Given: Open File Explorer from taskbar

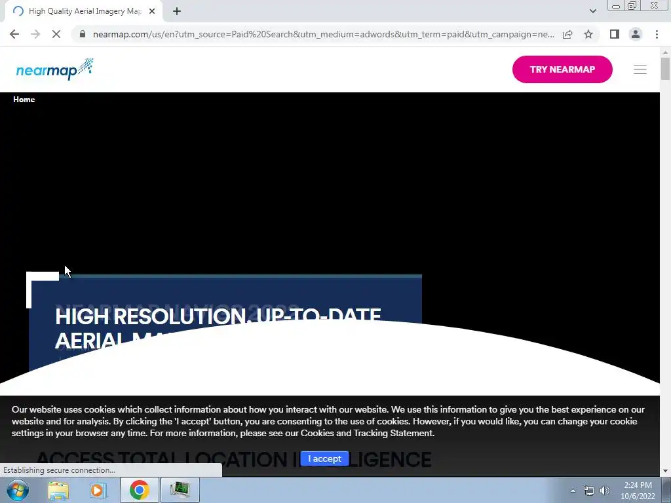Looking at the screenshot, I should tap(58, 490).
